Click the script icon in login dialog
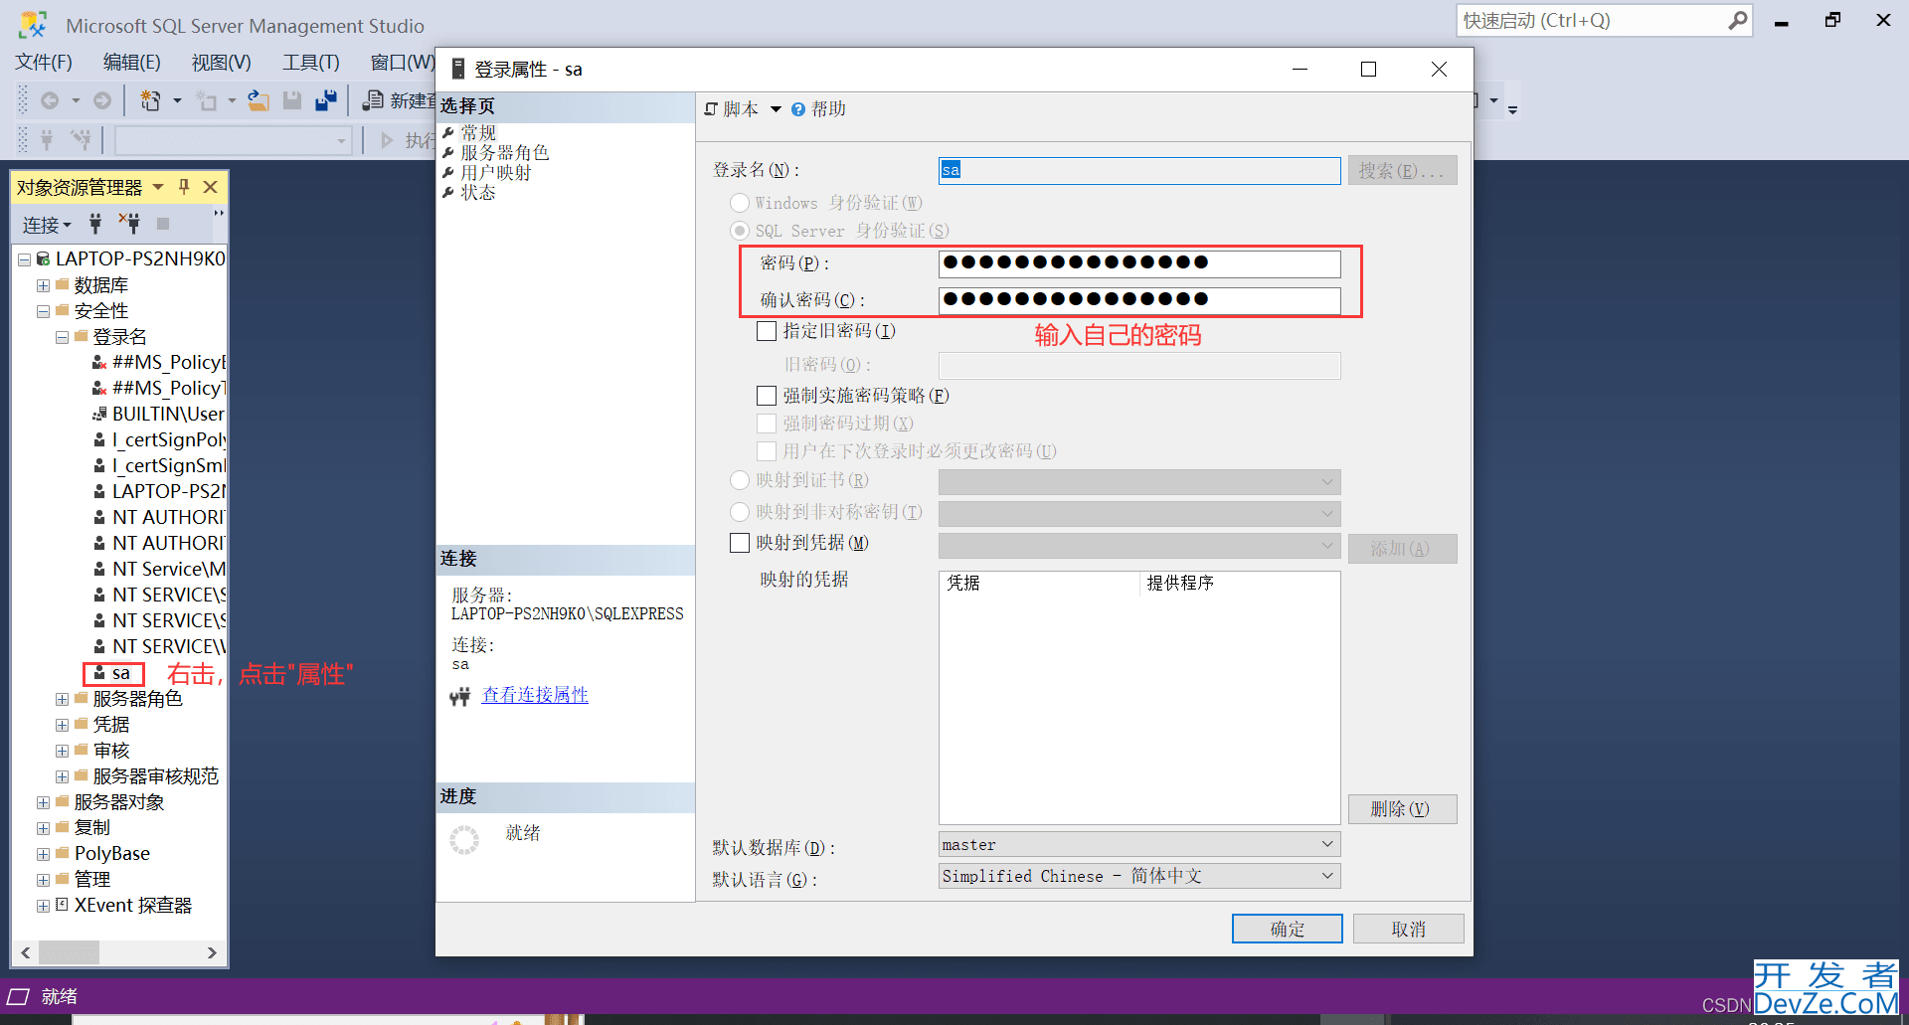The height and width of the screenshot is (1025, 1909). click(711, 109)
